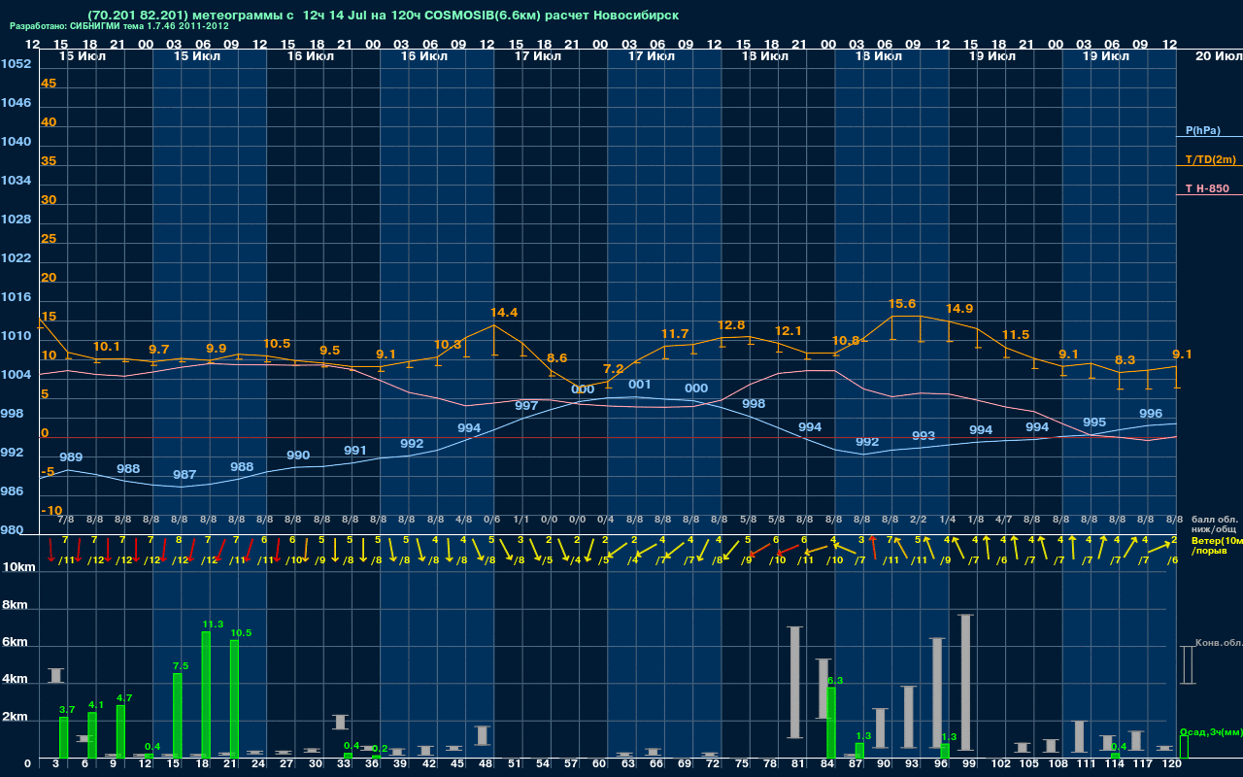
Task: Click the COSMOSIB meteogram title text
Action: coord(383,16)
